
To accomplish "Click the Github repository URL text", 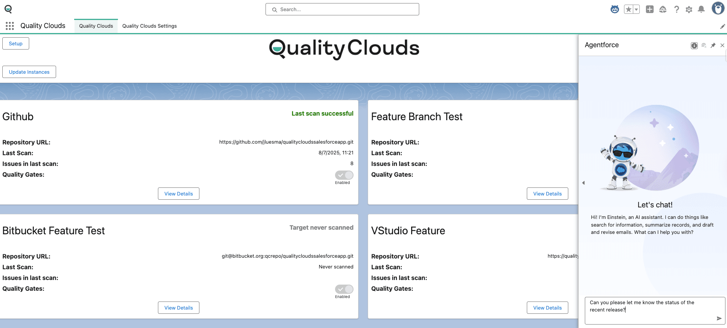I will pyautogui.click(x=286, y=142).
